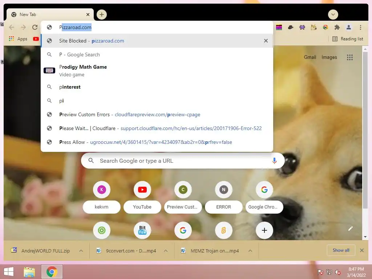Open File Explorer from the taskbar
This screenshot has height=279, width=372.
[x=29, y=272]
